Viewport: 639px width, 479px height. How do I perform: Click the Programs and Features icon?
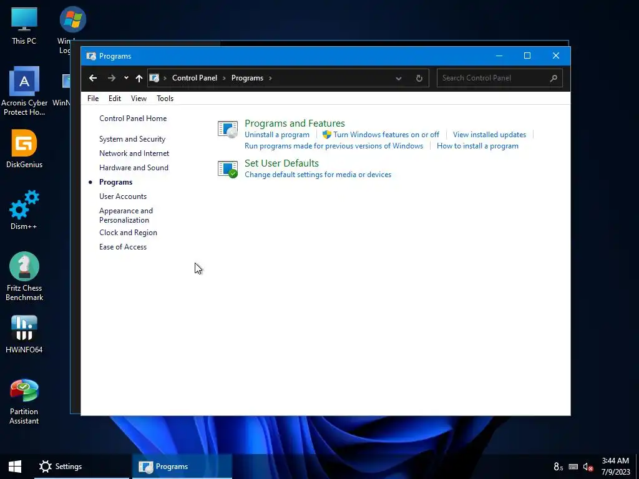click(227, 129)
